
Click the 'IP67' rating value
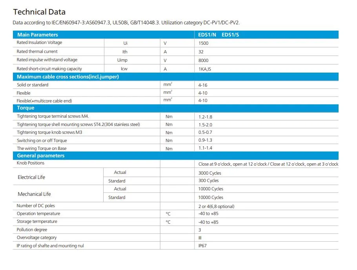point(202,246)
